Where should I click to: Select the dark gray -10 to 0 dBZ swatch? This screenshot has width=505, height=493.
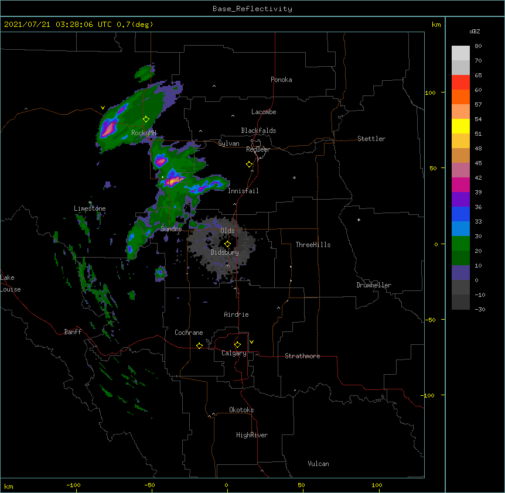click(460, 287)
